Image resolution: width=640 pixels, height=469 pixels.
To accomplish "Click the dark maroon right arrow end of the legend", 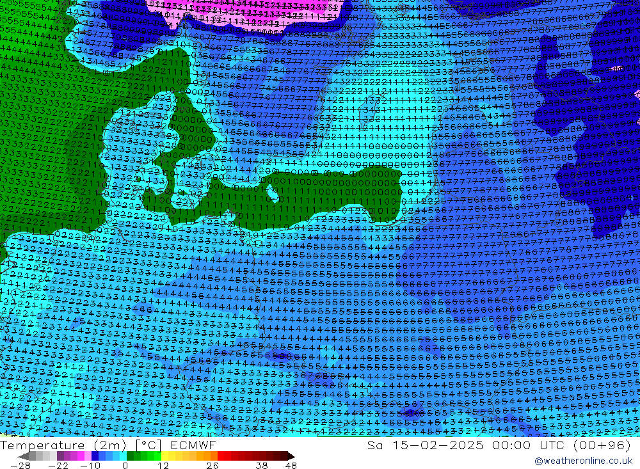I will coord(291,457).
